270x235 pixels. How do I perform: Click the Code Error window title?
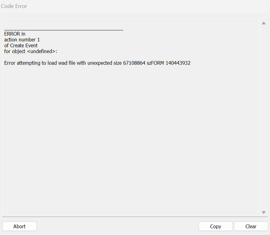[x=14, y=6]
